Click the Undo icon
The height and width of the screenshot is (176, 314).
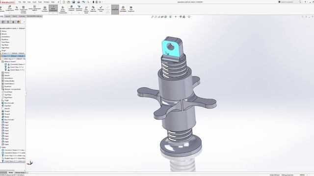coord(83,2)
